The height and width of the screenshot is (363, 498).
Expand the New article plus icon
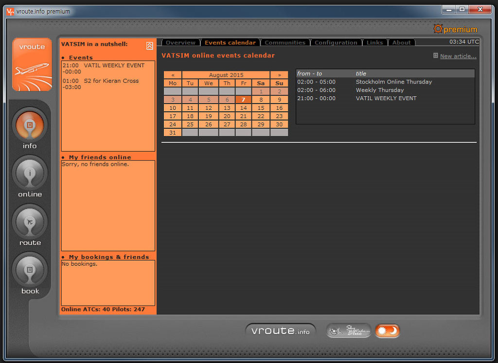point(435,56)
